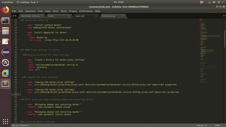Image resolution: width=226 pixels, height=127 pixels.
Task: Click line number 55 in the gutter
Action: tap(16, 95)
